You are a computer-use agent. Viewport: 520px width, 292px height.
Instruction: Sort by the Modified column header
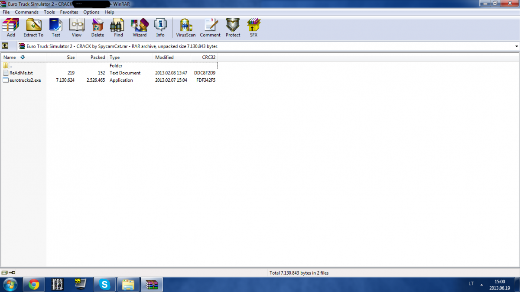click(x=172, y=57)
